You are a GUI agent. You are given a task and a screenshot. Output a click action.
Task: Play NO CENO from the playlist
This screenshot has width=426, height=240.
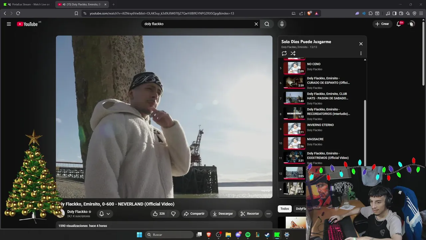322,68
